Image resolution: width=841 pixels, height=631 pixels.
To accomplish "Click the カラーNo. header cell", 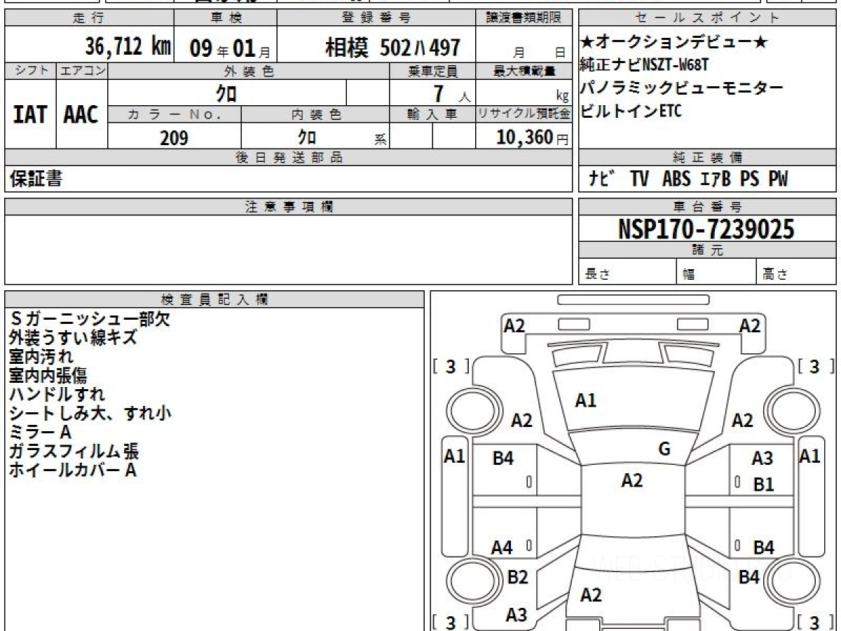I will click(175, 115).
